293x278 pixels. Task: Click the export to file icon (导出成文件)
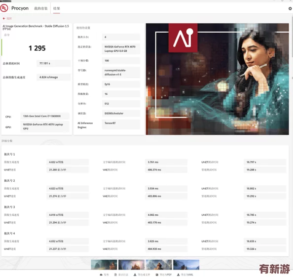135,275
